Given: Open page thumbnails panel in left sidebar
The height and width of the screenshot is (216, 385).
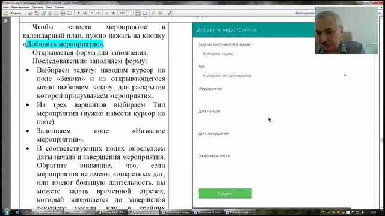Looking at the screenshot, I should pyautogui.click(x=5, y=22).
